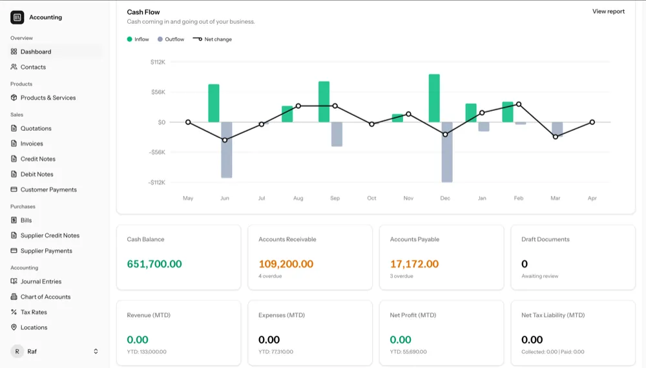Screen dimensions: 646x368
Task: Open the Bills page
Action: [x=55, y=220]
